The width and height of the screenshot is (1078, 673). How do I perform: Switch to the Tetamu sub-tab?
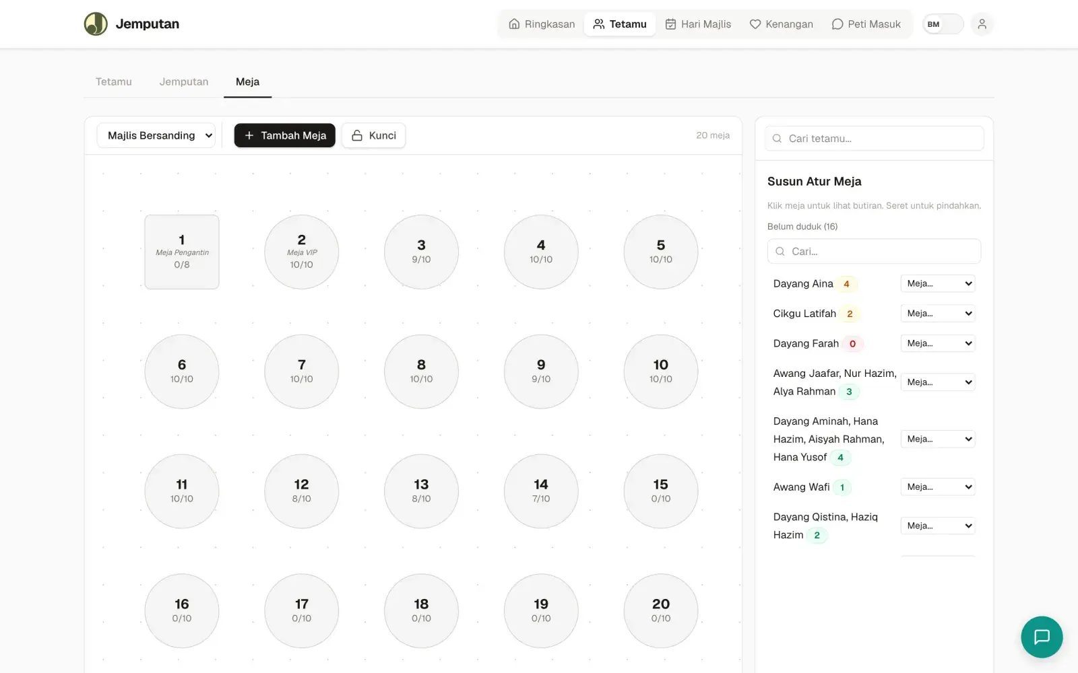[x=114, y=81]
